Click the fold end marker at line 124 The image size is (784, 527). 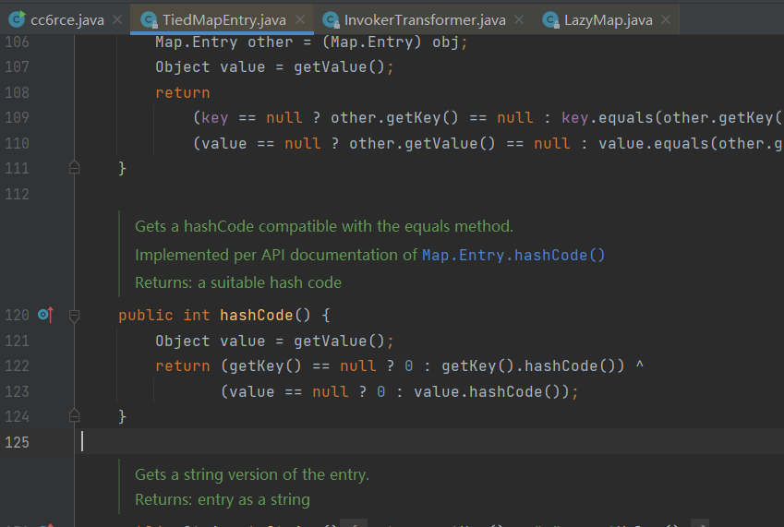75,417
